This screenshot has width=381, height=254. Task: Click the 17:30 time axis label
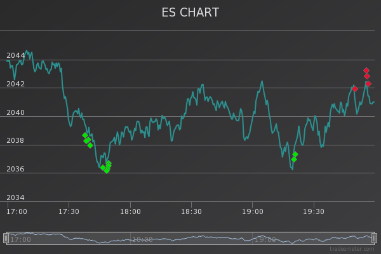point(69,211)
